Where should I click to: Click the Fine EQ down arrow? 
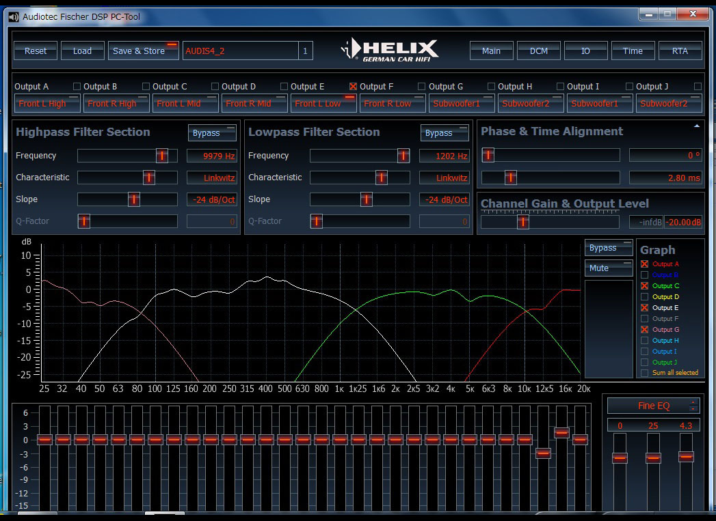(x=694, y=409)
